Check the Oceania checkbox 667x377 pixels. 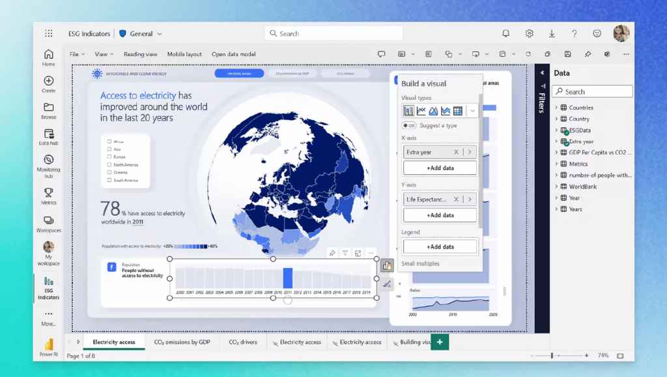click(109, 172)
